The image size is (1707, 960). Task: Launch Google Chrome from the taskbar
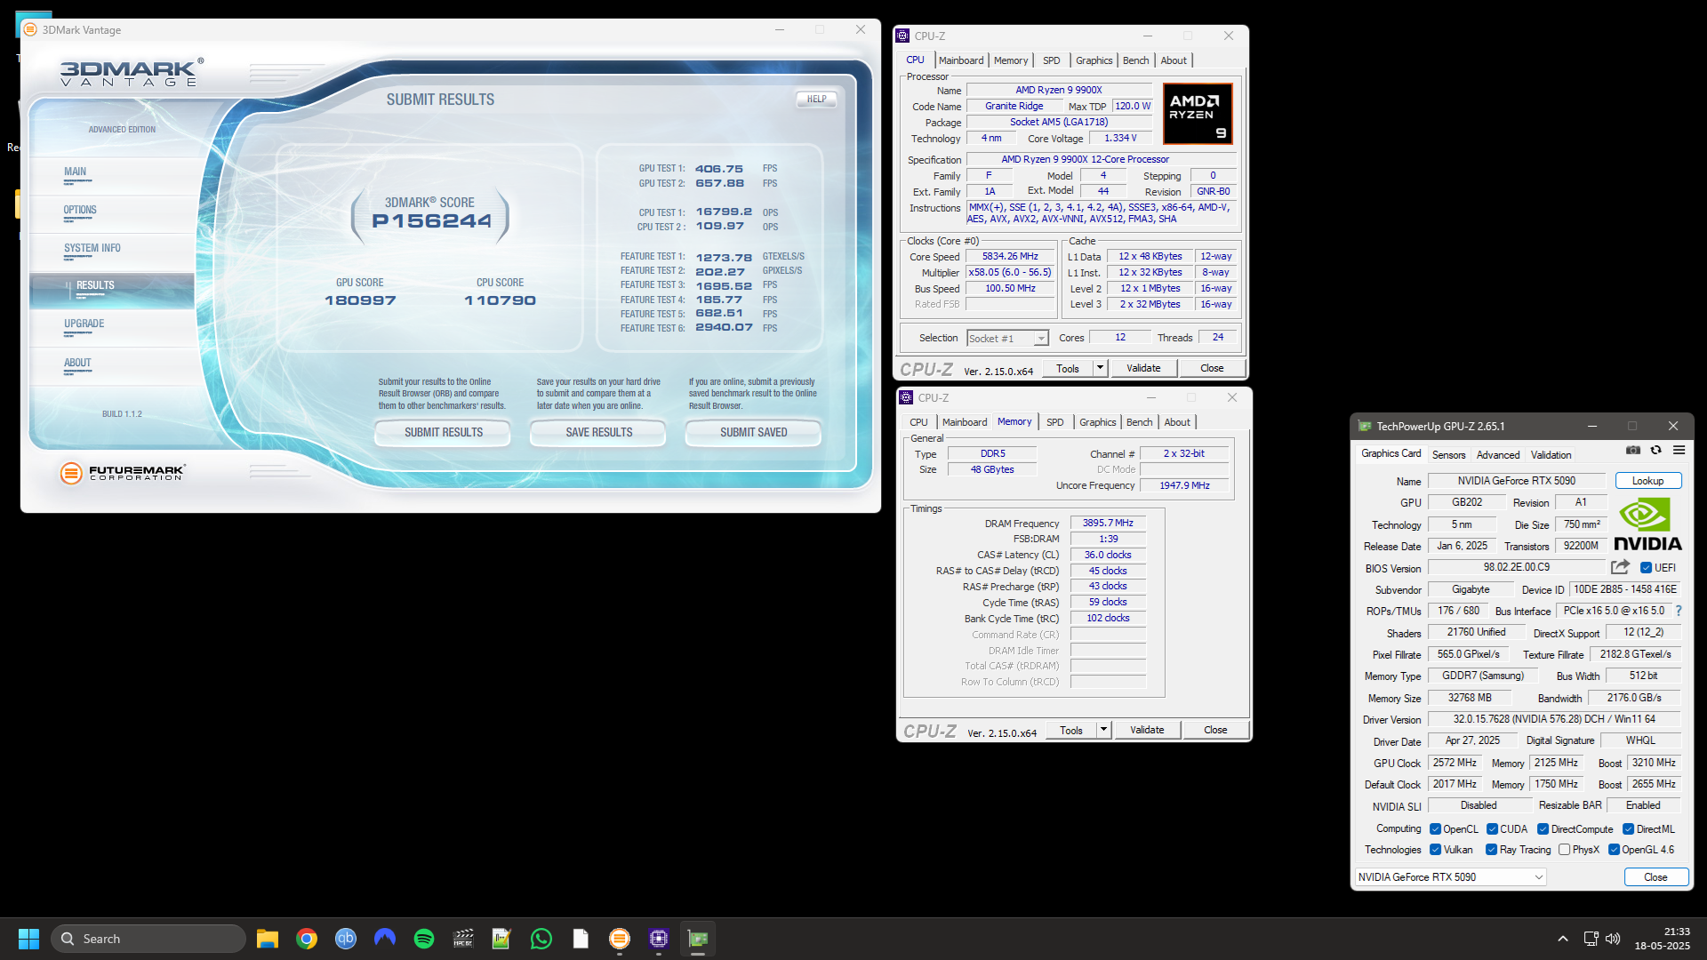[307, 939]
